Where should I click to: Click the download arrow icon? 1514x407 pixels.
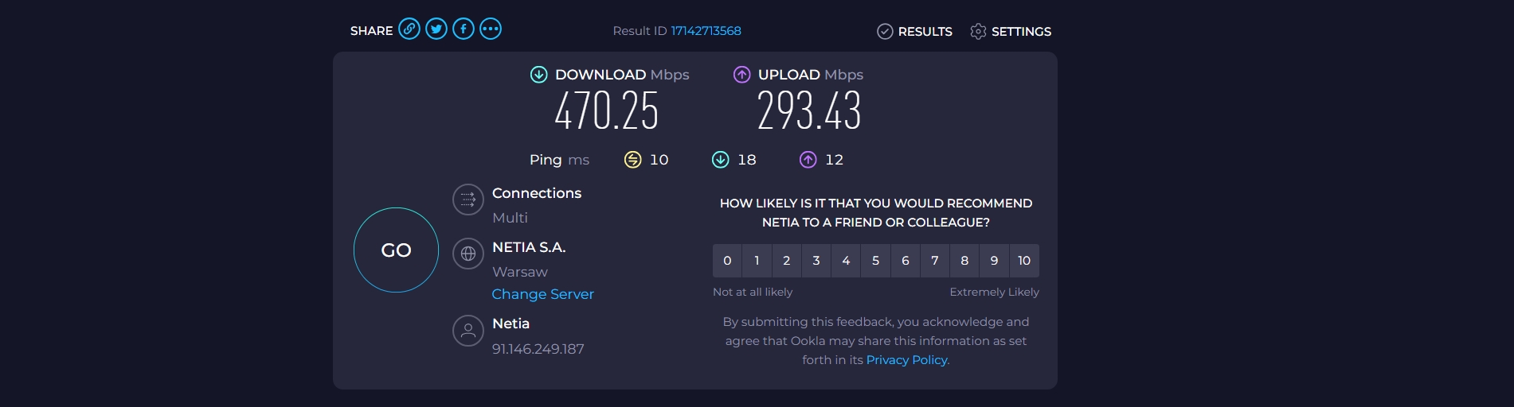point(539,75)
